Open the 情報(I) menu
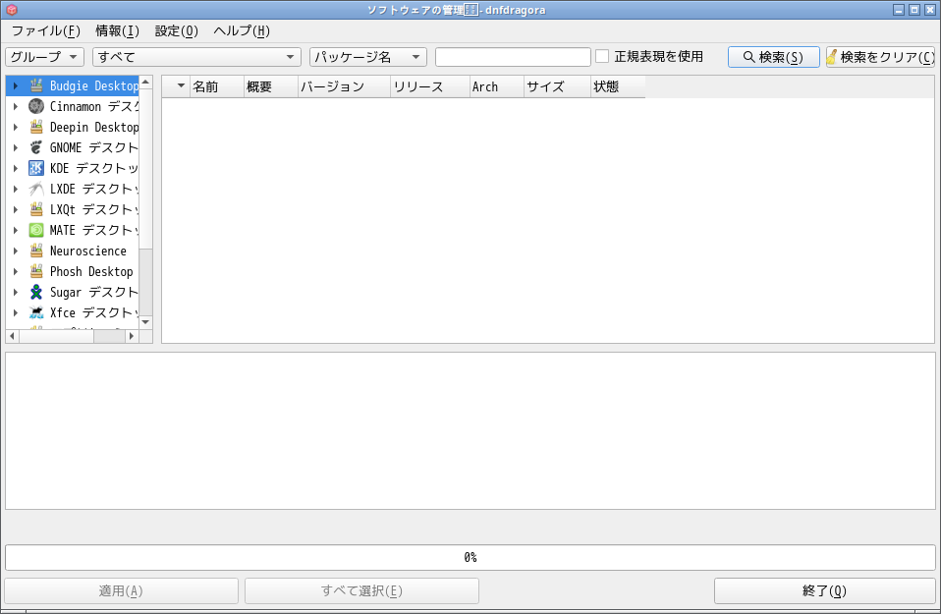The height and width of the screenshot is (614, 941). (x=117, y=30)
